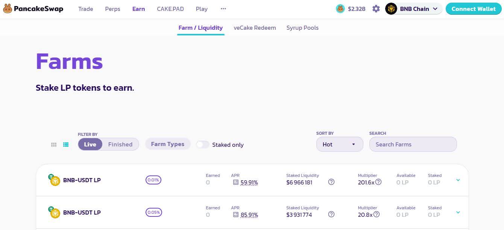Viewport: 504px width, 230px height.
Task: Switch to table list view
Action: click(x=66, y=145)
